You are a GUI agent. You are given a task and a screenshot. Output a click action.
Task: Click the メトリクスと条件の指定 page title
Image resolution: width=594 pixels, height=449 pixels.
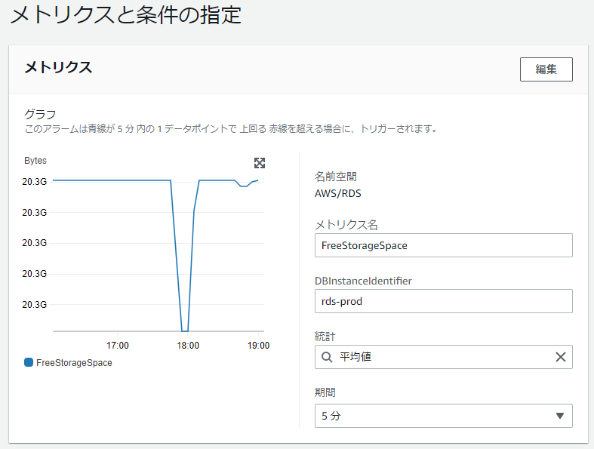(125, 16)
